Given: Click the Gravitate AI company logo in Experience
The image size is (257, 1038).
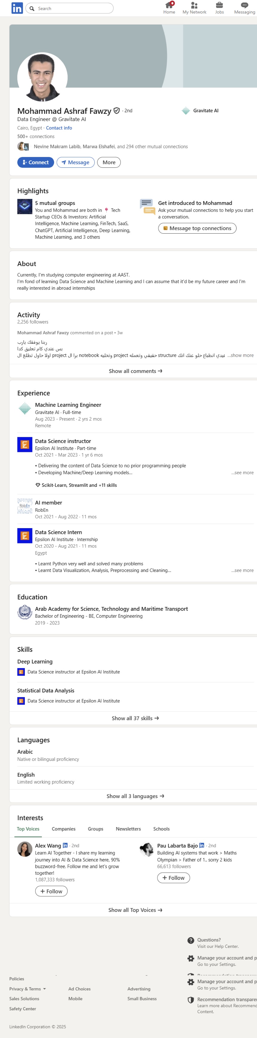Looking at the screenshot, I should pos(25,408).
